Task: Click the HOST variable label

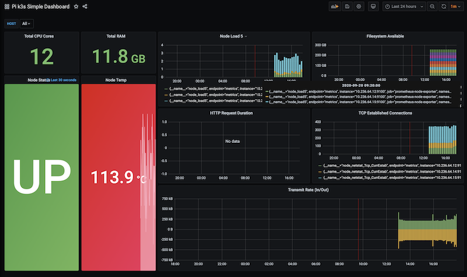Action: pos(11,23)
